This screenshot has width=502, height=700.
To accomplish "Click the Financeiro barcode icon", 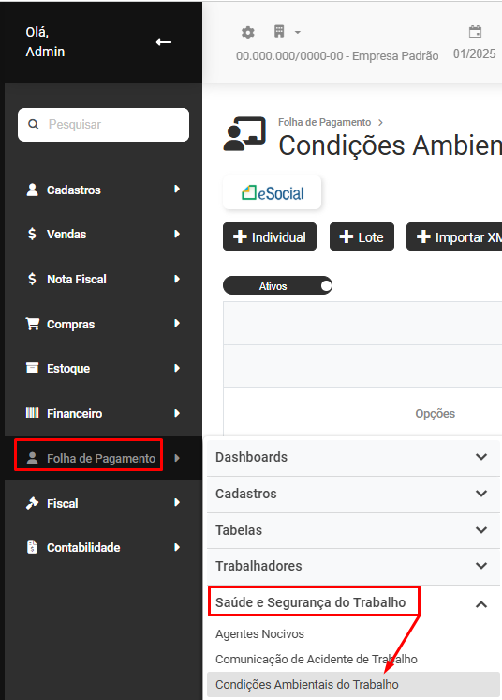I will point(32,413).
